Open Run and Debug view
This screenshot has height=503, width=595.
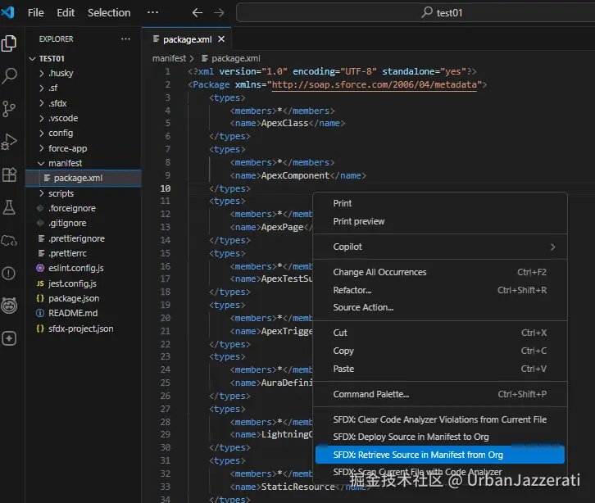10,142
